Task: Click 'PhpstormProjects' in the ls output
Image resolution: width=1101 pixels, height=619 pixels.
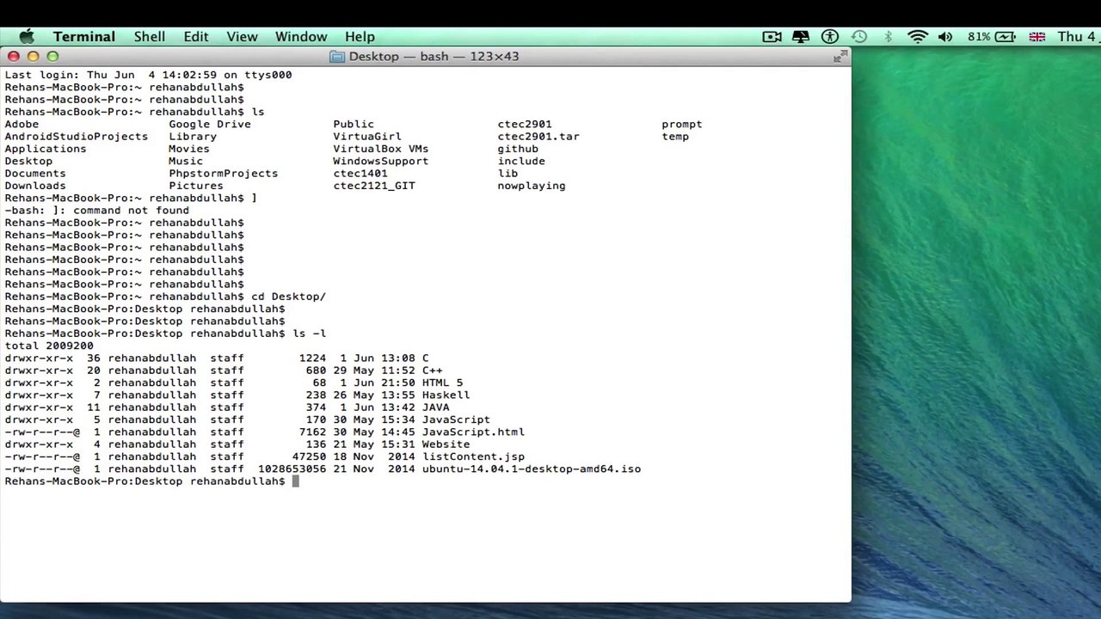Action: [224, 174]
